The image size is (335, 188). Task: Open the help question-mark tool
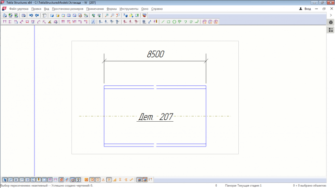pyautogui.click(x=125, y=15)
